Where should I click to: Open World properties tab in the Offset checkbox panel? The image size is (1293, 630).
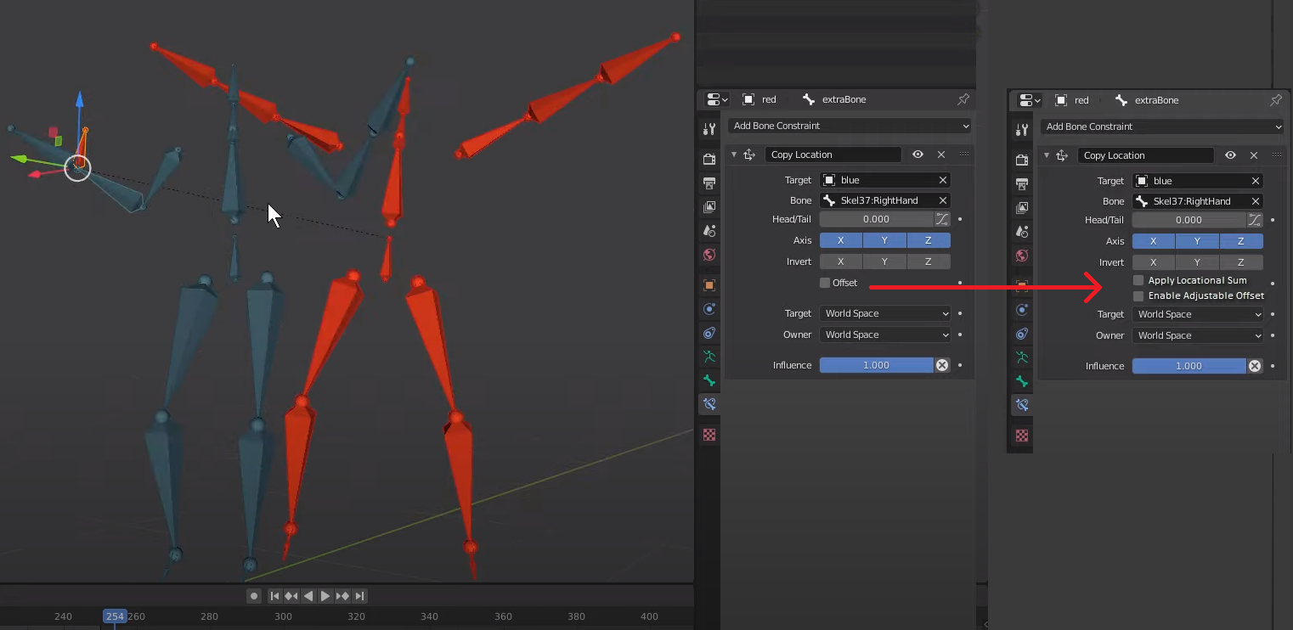(x=709, y=255)
